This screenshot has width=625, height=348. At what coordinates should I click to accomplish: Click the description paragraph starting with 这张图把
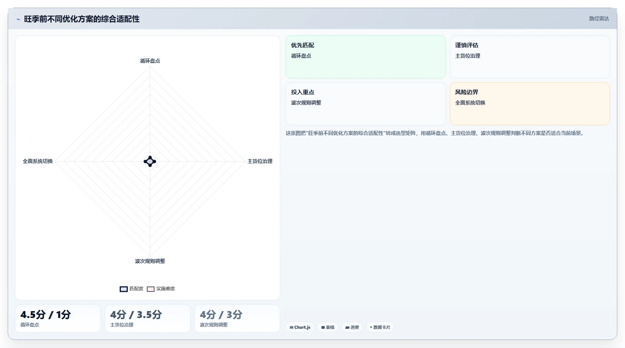[435, 133]
